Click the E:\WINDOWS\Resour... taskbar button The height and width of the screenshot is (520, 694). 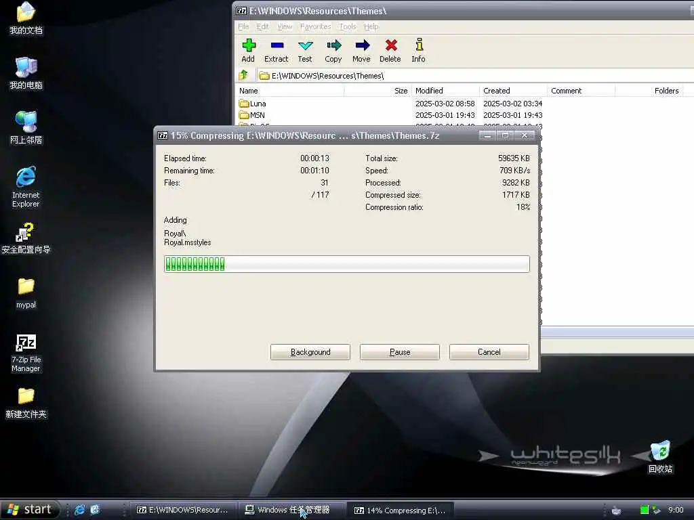click(182, 511)
